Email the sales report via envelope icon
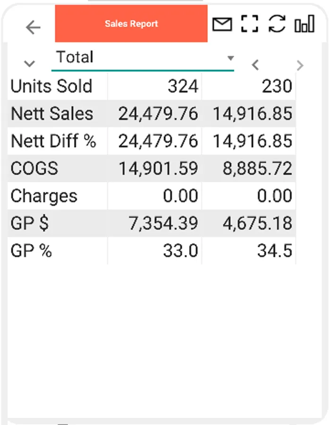The width and height of the screenshot is (329, 425). point(222,24)
